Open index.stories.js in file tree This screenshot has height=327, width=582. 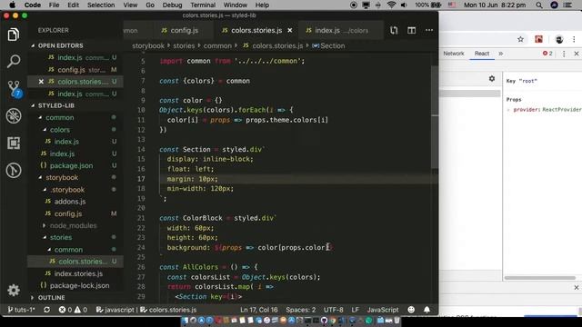coord(78,273)
